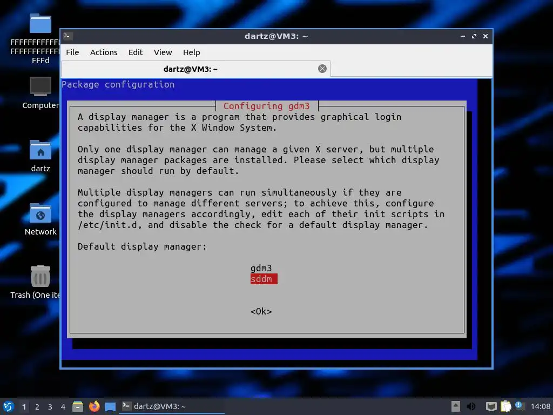This screenshot has height=415, width=553.
Task: Open the File menu
Action: tap(72, 52)
